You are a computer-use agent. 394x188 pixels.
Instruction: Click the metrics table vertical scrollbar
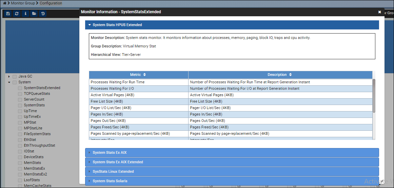[374, 96]
